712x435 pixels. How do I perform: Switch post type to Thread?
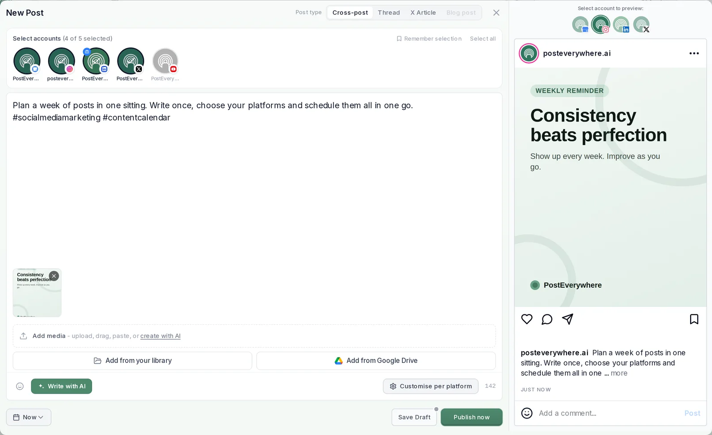(x=389, y=12)
